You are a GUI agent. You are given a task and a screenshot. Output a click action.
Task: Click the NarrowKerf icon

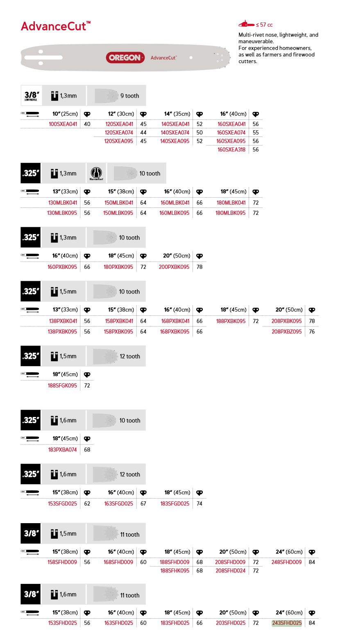tap(96, 173)
